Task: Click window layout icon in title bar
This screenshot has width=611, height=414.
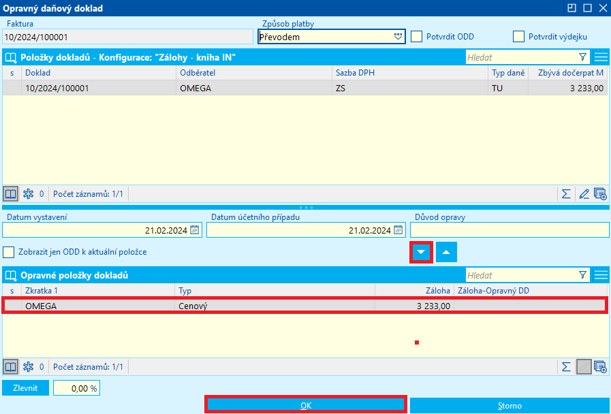Action: point(571,7)
